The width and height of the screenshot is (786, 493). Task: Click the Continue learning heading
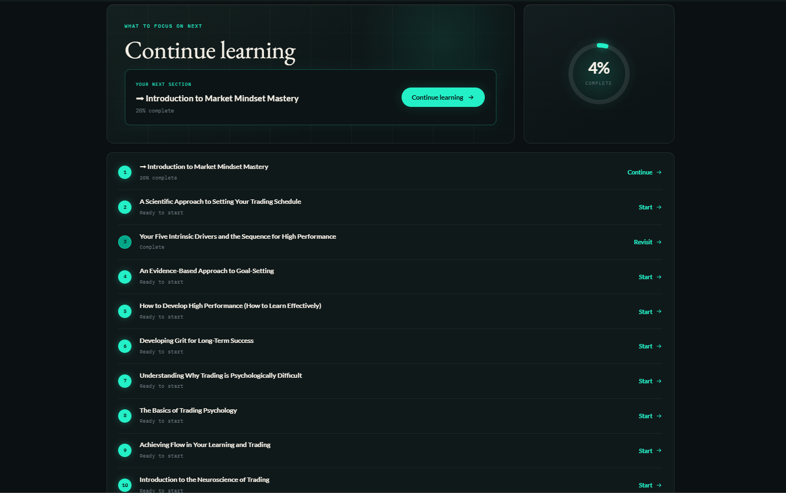[210, 51]
